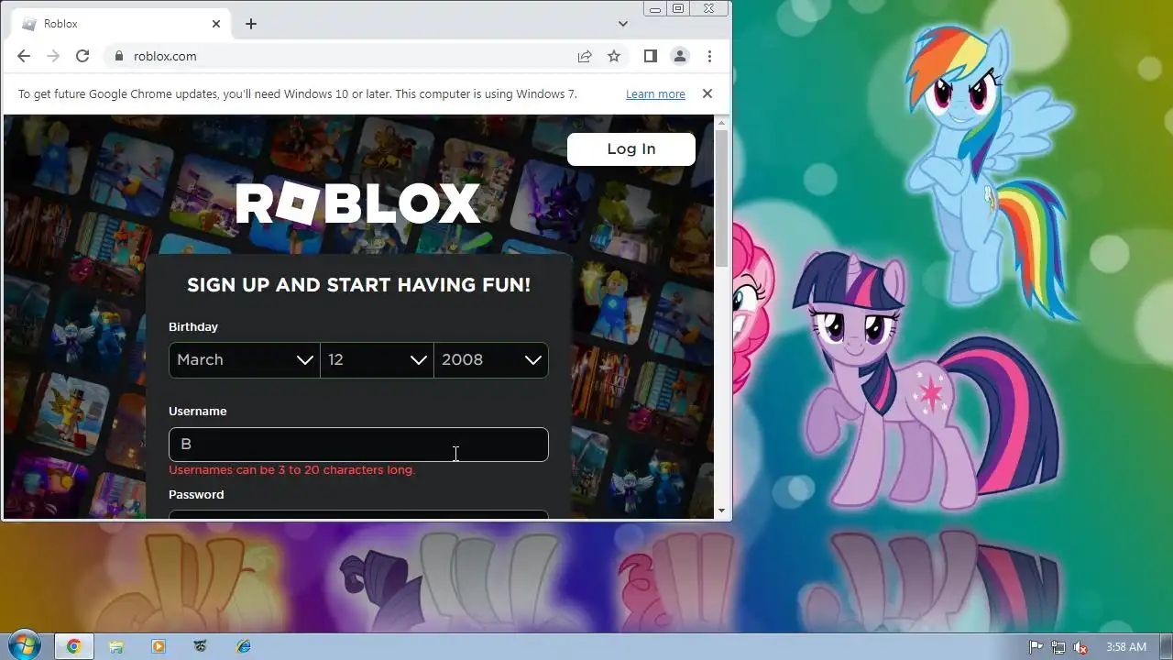The width and height of the screenshot is (1173, 660).
Task: Select the Roblox tab
Action: pyautogui.click(x=119, y=24)
